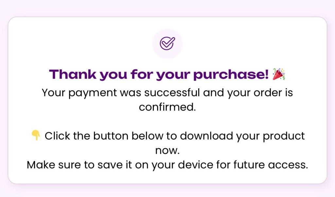
Task: Click the word "successful" in the message
Action: (x=172, y=93)
